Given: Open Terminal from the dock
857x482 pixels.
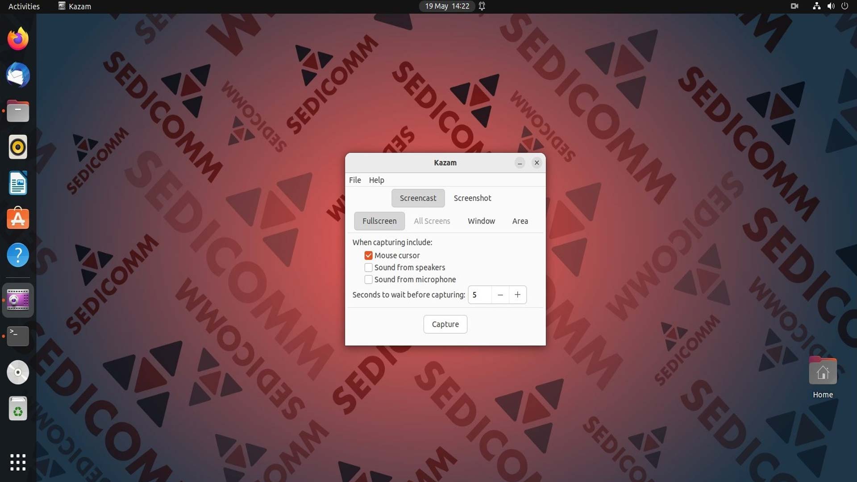Looking at the screenshot, I should coord(18,336).
